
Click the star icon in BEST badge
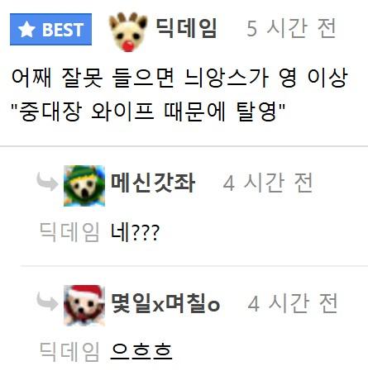(26, 30)
